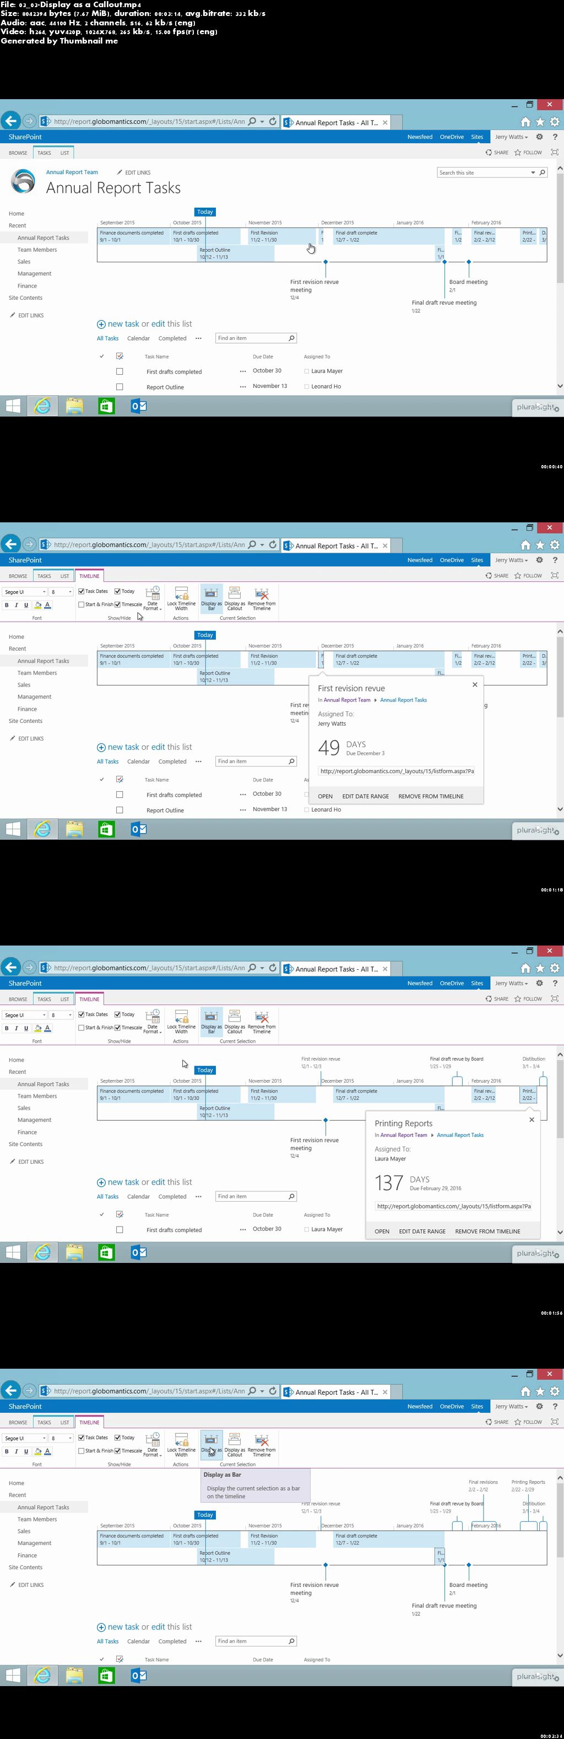Open Outlook taskbar icon in the 00:00:40 frame
564x1739 pixels.
[x=139, y=406]
